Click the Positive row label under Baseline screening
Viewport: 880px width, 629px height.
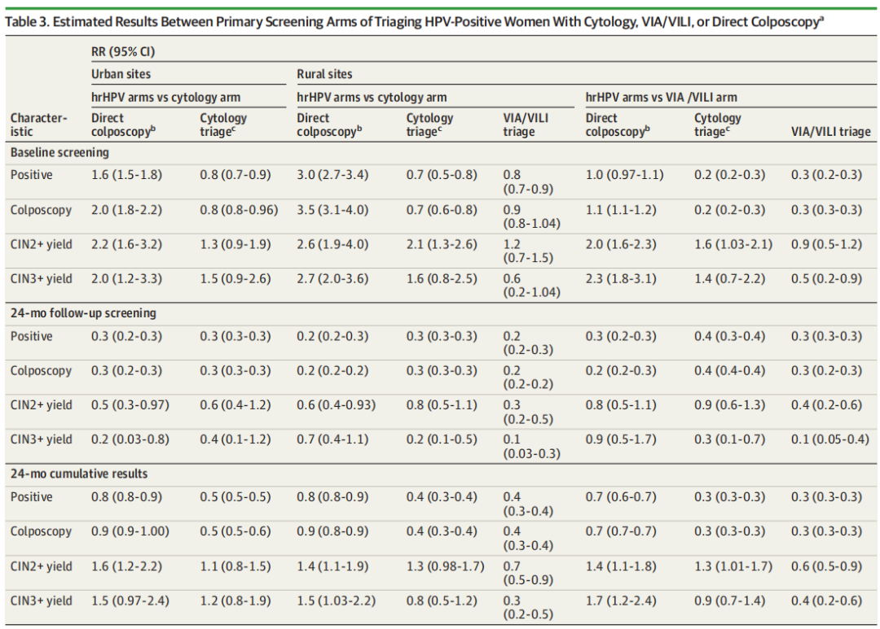coord(32,175)
